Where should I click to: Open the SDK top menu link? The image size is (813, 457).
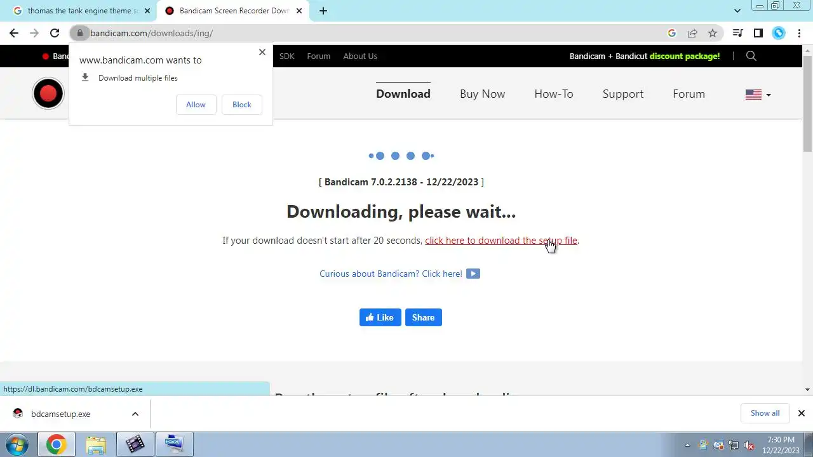(287, 56)
